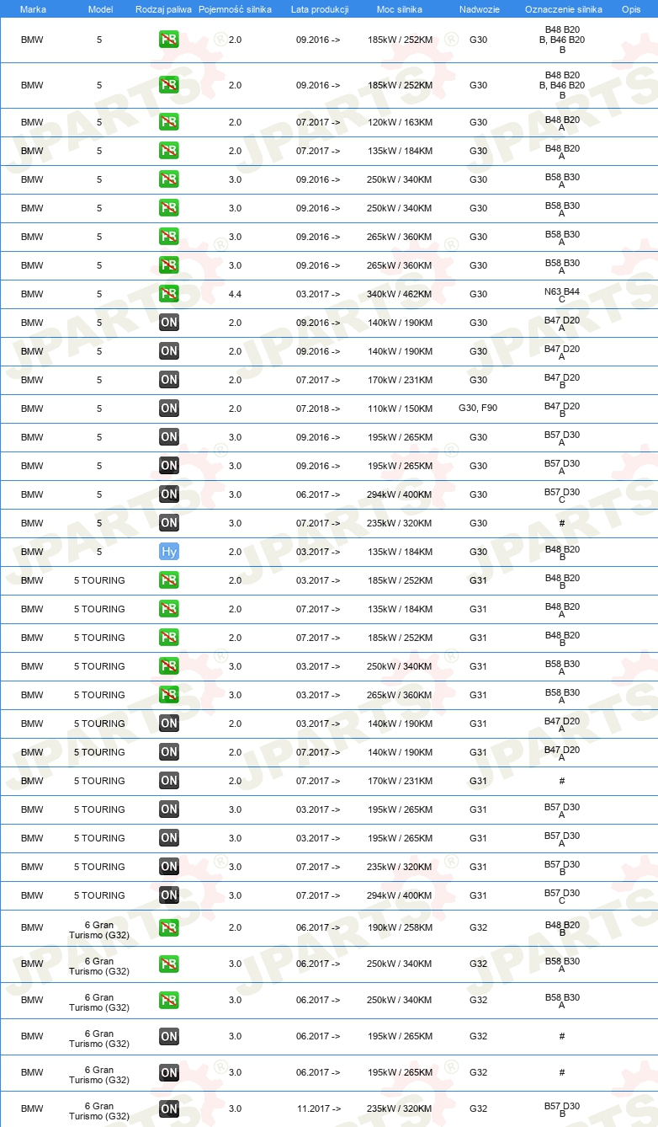
Task: Click the Oznaczenie silnika column header
Action: pos(563,9)
